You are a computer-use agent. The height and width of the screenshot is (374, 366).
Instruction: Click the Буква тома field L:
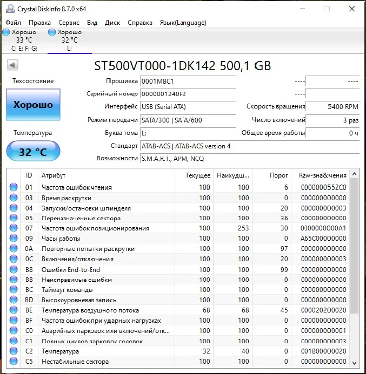pos(188,133)
